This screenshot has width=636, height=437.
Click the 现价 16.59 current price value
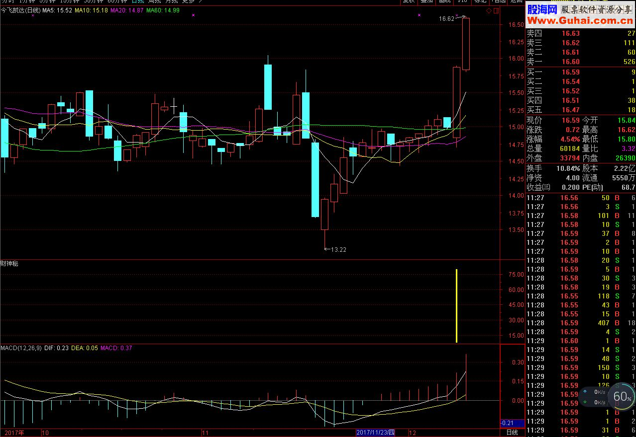click(x=571, y=120)
